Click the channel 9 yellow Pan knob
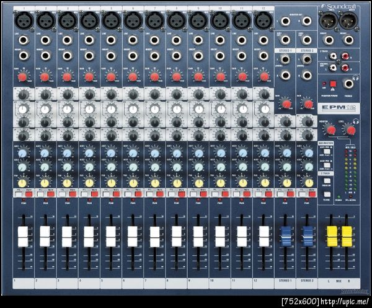The width and height of the screenshot is (372, 308). [199, 183]
